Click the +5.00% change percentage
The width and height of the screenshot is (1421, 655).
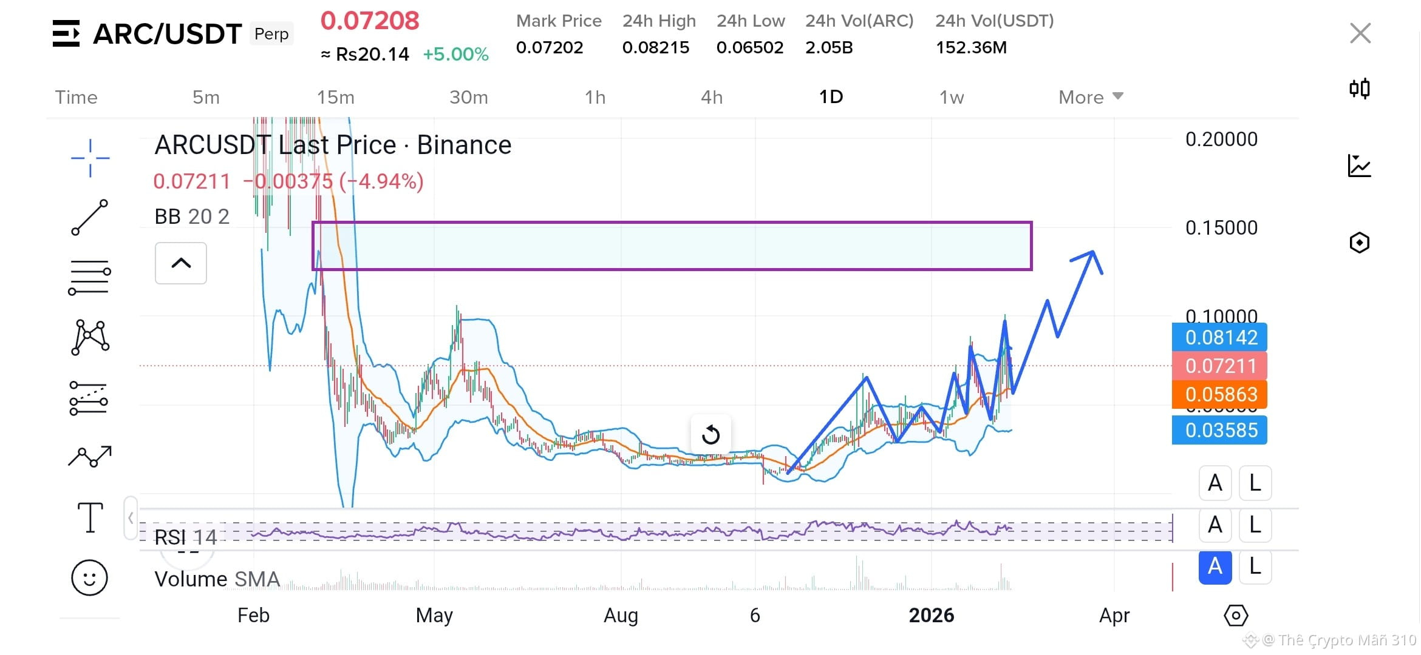(456, 55)
